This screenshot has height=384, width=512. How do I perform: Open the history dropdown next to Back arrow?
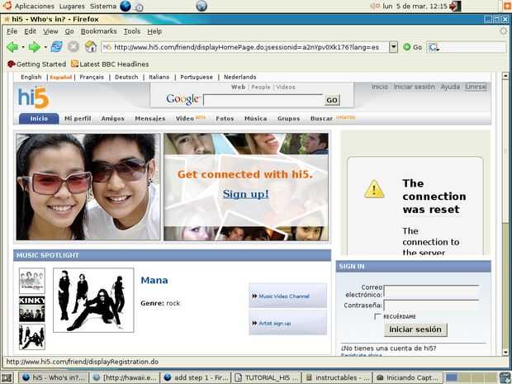coord(23,47)
